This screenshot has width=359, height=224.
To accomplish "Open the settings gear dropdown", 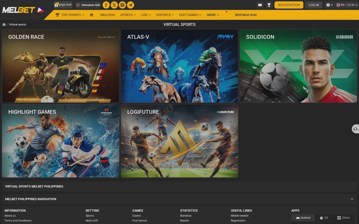I will click(329, 5).
